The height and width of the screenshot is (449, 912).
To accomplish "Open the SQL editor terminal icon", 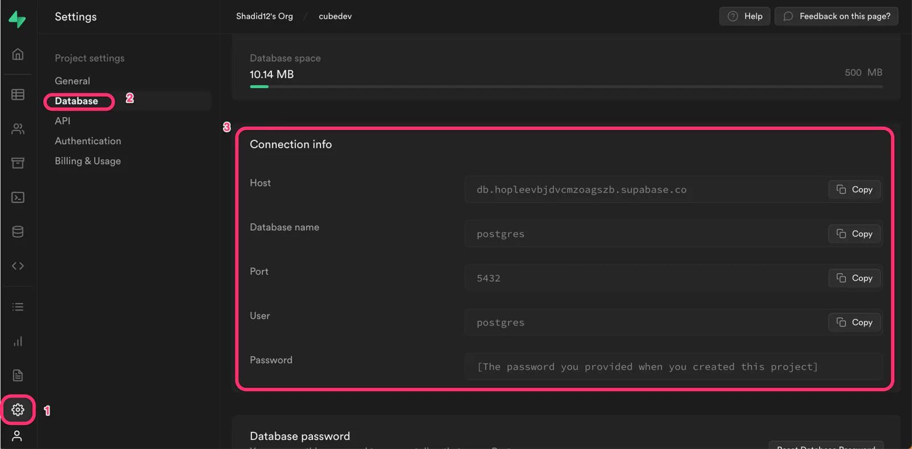I will (18, 197).
